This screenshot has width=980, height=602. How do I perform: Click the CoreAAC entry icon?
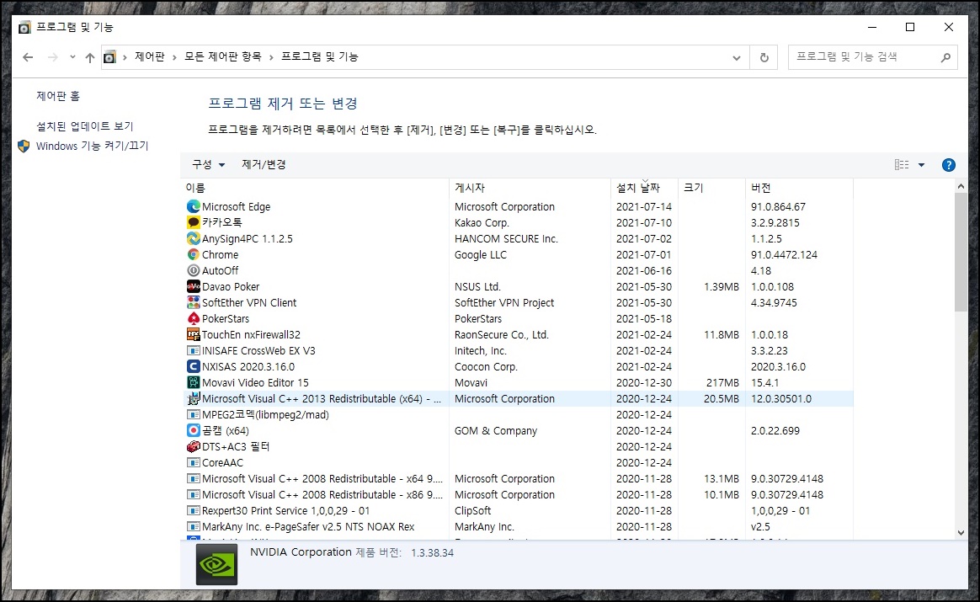194,462
